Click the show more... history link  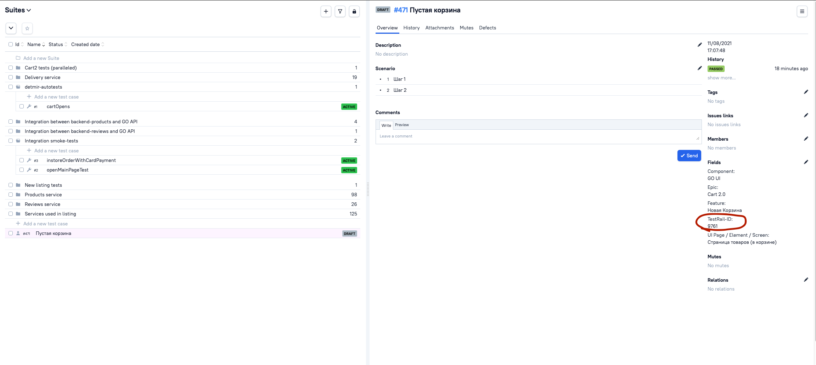point(721,78)
